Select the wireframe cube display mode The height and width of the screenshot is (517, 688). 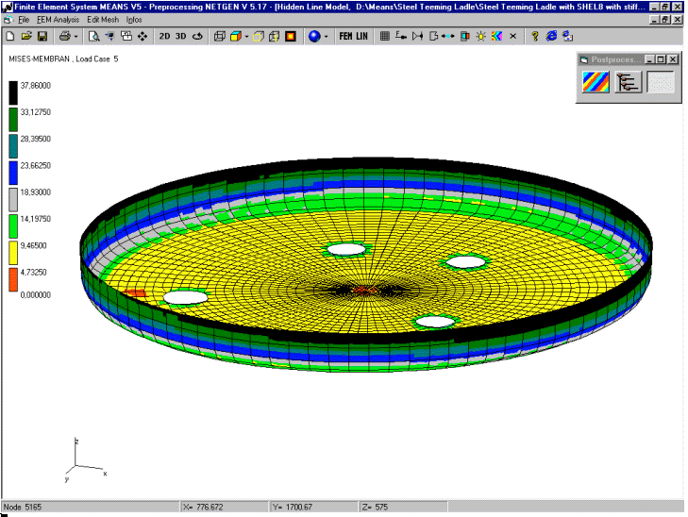point(219,37)
